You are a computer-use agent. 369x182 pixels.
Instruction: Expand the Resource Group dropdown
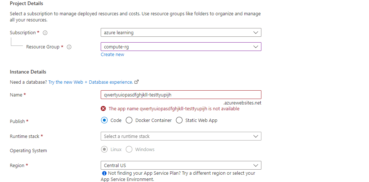pyautogui.click(x=181, y=47)
